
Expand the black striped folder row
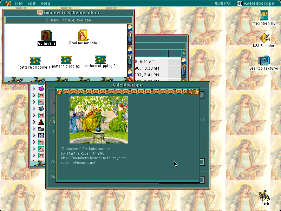pos(34,129)
